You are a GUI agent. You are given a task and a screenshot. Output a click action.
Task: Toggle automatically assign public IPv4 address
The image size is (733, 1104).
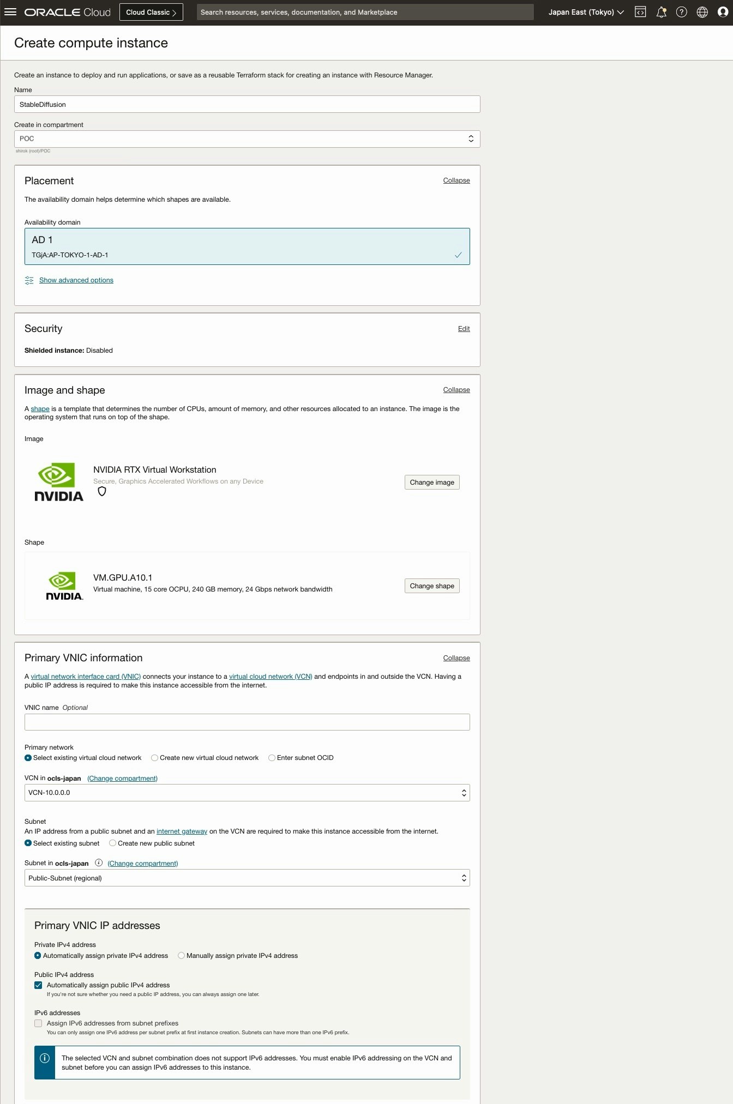pyautogui.click(x=38, y=985)
